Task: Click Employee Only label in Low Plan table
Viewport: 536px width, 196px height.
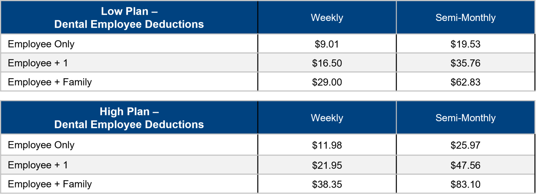Action: pos(41,44)
